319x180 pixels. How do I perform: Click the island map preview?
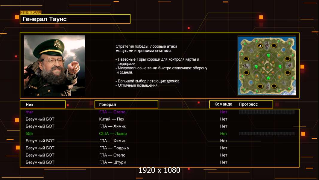pos(267,66)
